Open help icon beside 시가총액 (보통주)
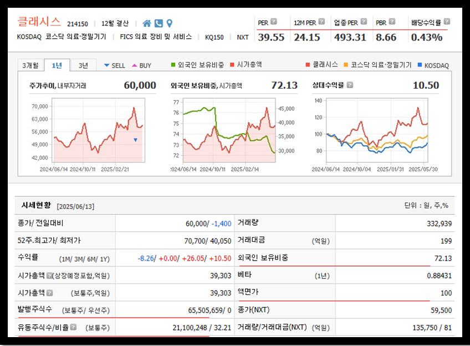The width and height of the screenshot is (470, 346). point(50,293)
